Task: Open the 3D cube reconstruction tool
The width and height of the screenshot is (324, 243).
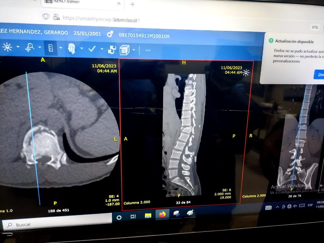Action: point(124,50)
